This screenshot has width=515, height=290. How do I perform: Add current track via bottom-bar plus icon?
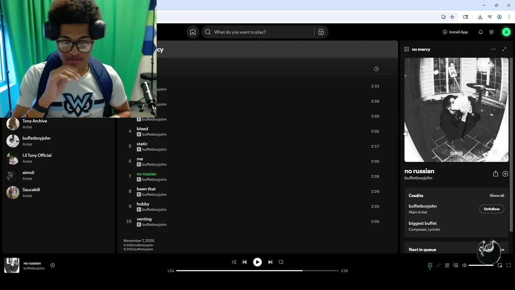(52, 265)
